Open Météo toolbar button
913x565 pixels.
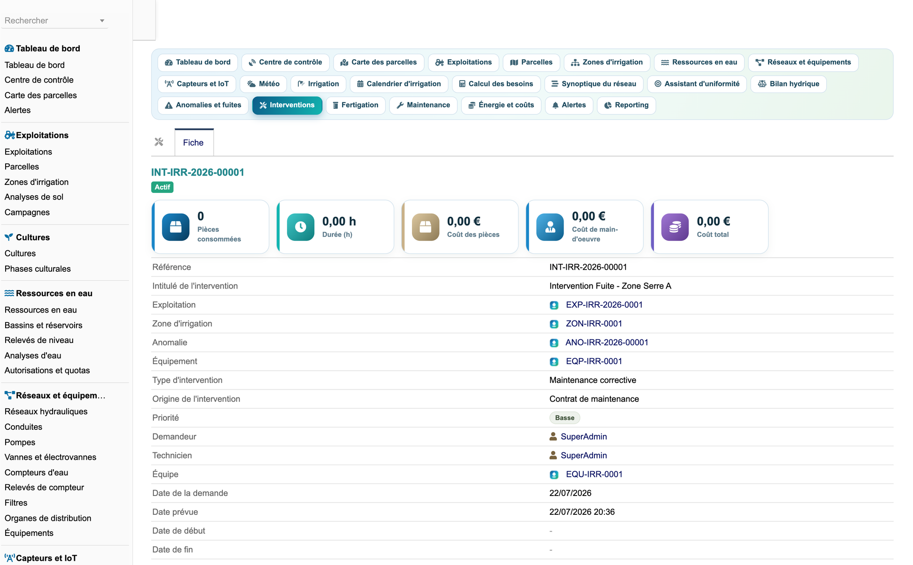tap(263, 84)
